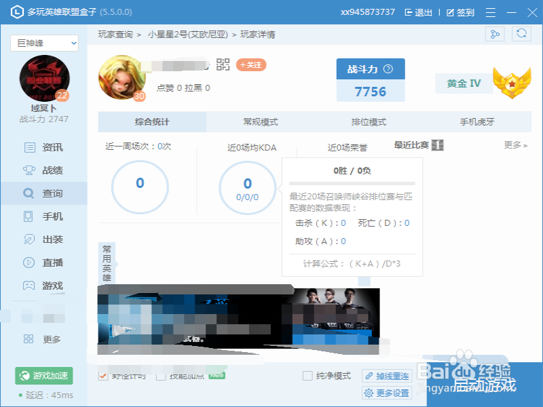Click the 掉线重连 reconnect button
The width and height of the screenshot is (543, 407).
(x=387, y=376)
